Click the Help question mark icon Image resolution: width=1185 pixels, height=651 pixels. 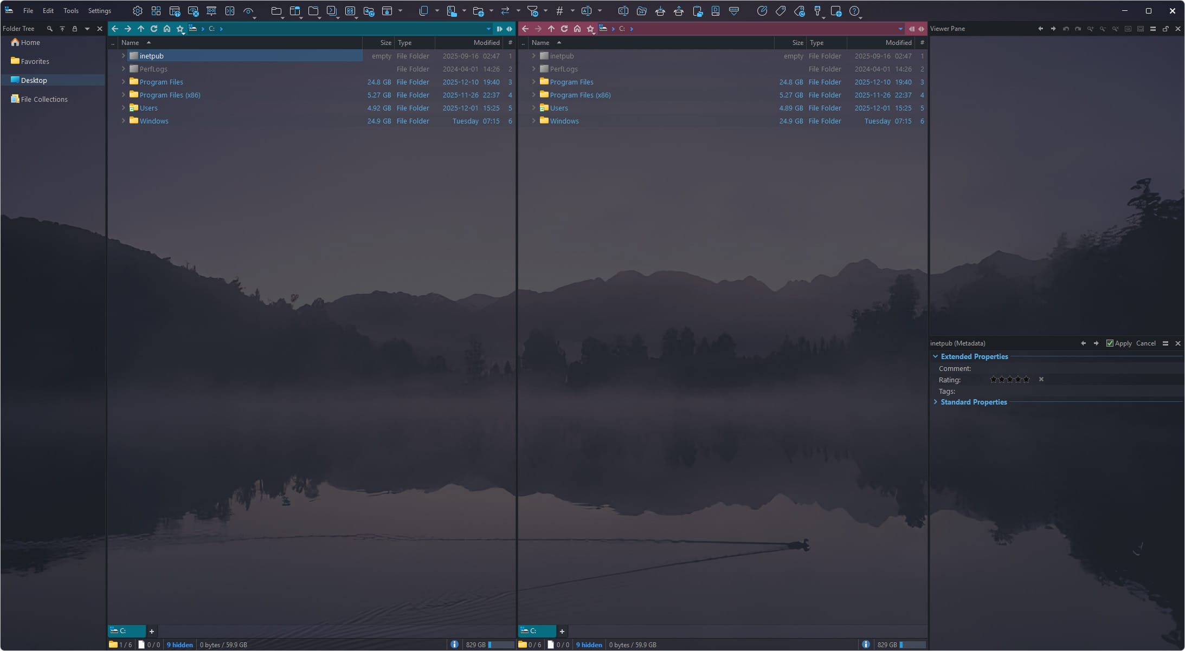coord(855,10)
